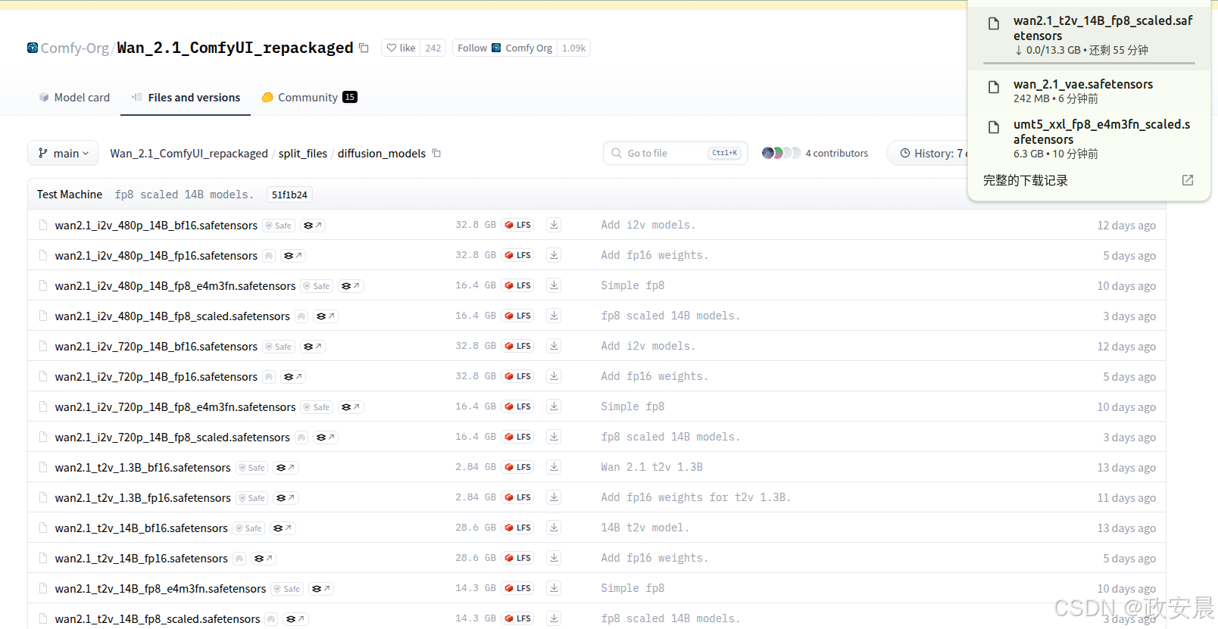Open file viewer badge for wan2.1_i2v_480p_14B_bf16
The image size is (1218, 629).
point(313,226)
